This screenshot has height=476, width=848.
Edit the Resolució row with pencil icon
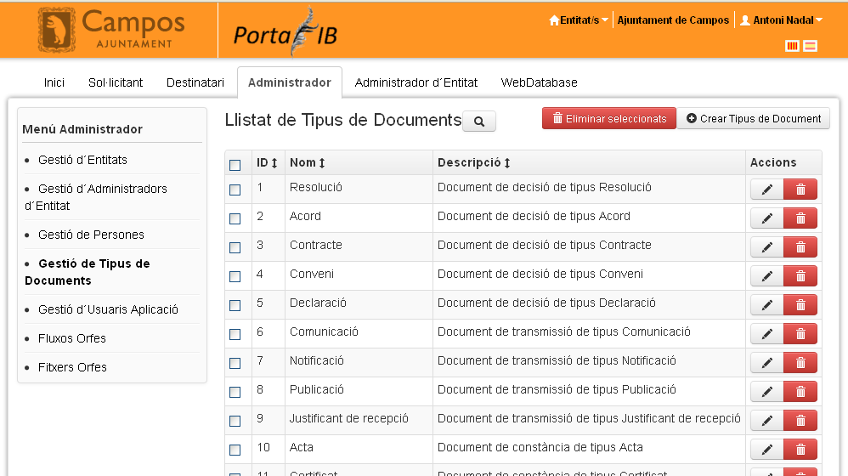click(766, 190)
